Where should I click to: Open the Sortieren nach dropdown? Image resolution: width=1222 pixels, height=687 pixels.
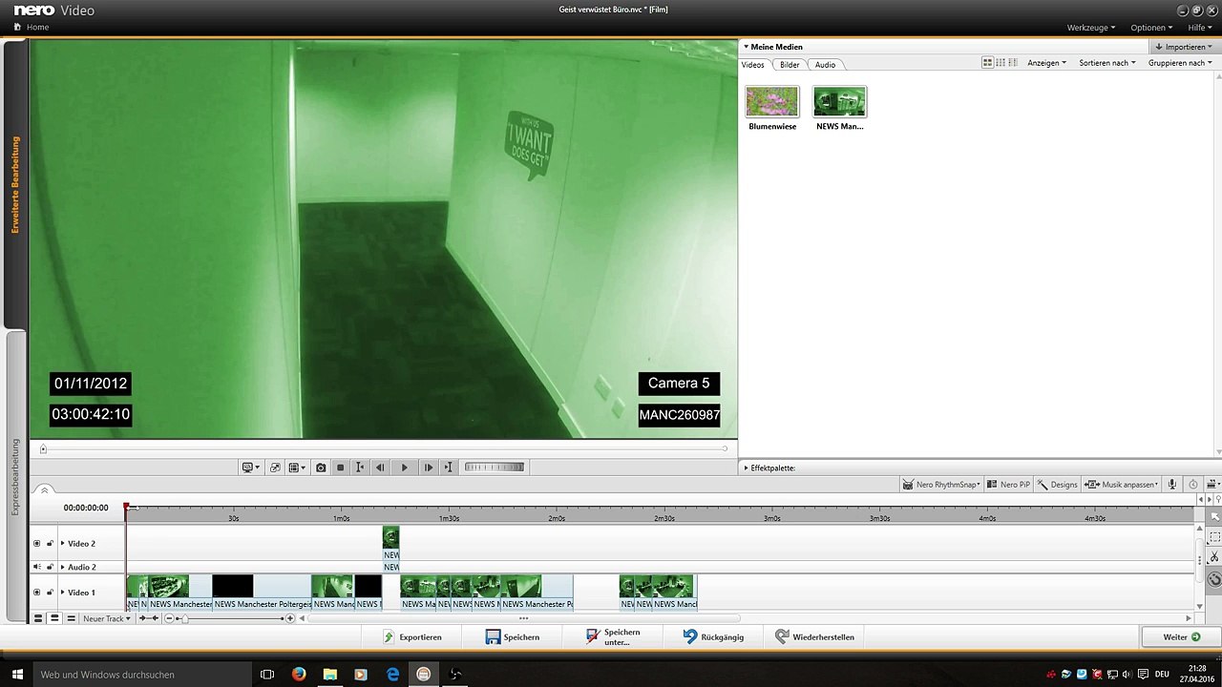point(1106,63)
